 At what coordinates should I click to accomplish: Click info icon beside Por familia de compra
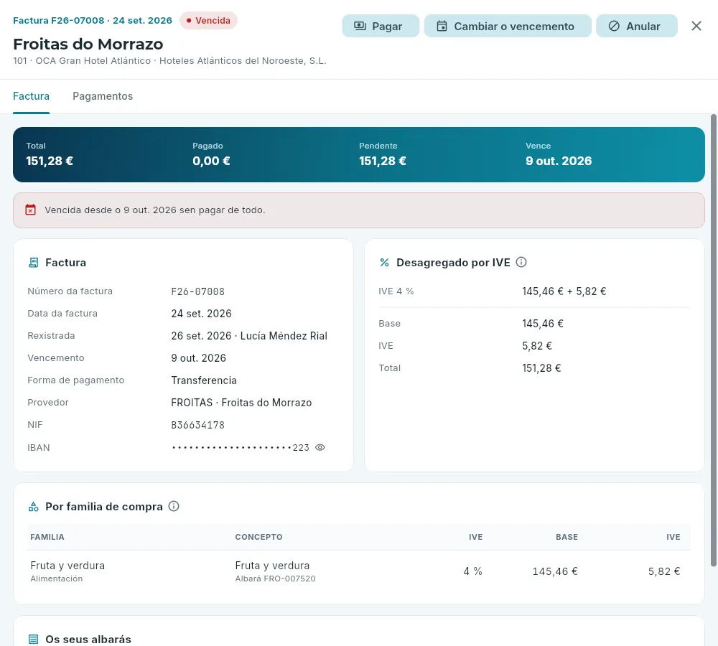click(x=174, y=506)
